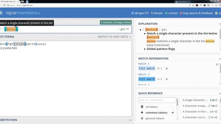Open the contact link
221x124 pixels.
173,13
